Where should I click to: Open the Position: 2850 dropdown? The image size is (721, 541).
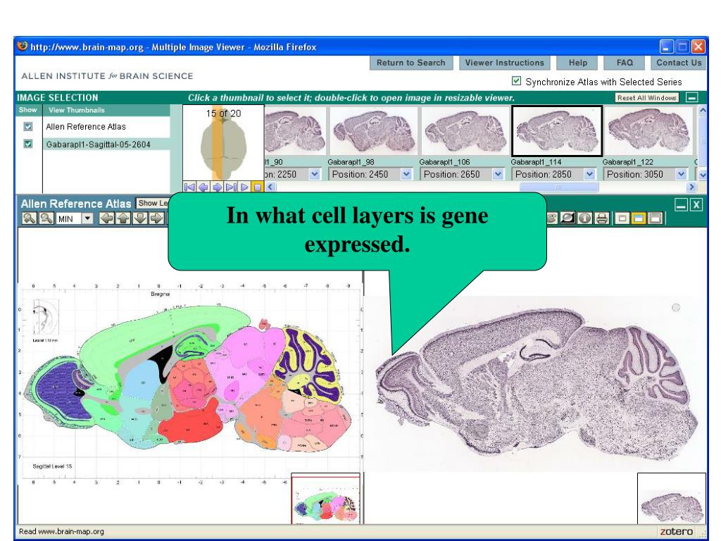[x=589, y=175]
